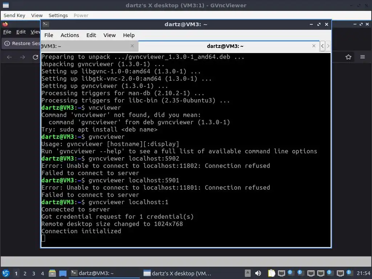The height and width of the screenshot is (279, 372).
Task: Minimize the Firefox window behind terminal
Action: (x=355, y=24)
